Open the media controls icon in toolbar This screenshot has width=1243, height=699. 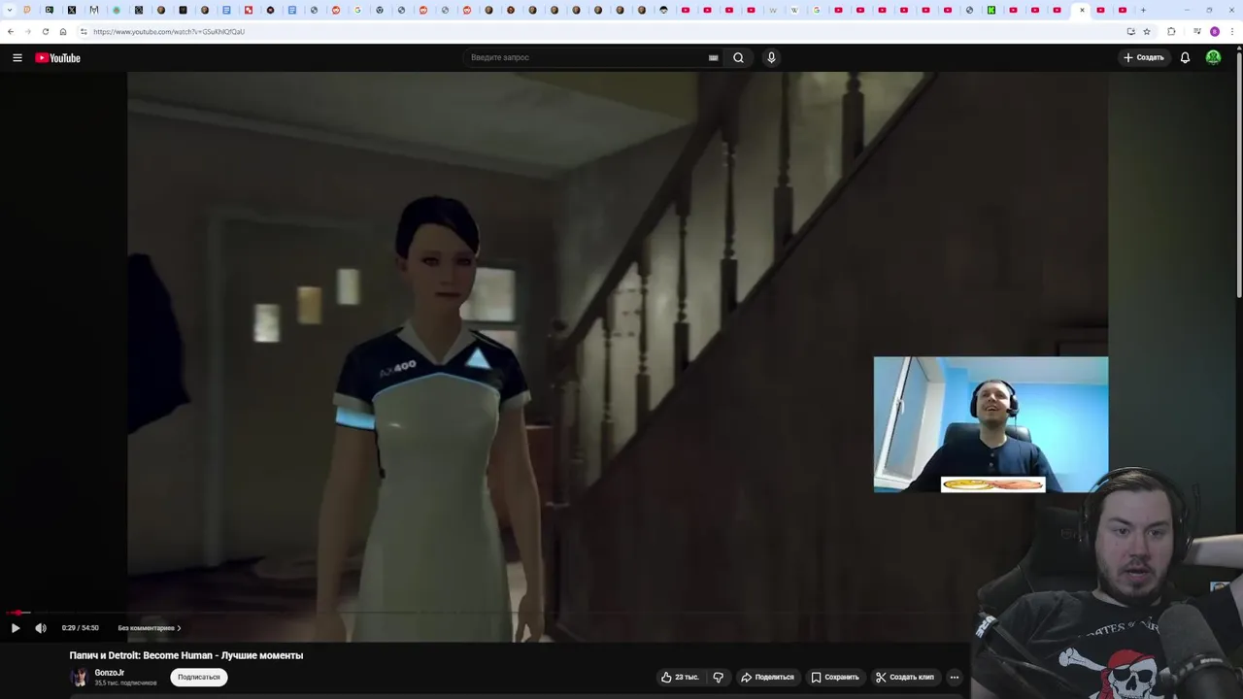[x=1196, y=32]
